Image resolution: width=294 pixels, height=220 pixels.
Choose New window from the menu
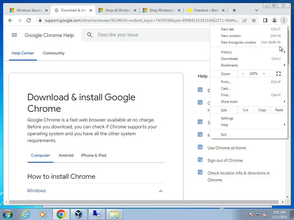pyautogui.click(x=249, y=36)
